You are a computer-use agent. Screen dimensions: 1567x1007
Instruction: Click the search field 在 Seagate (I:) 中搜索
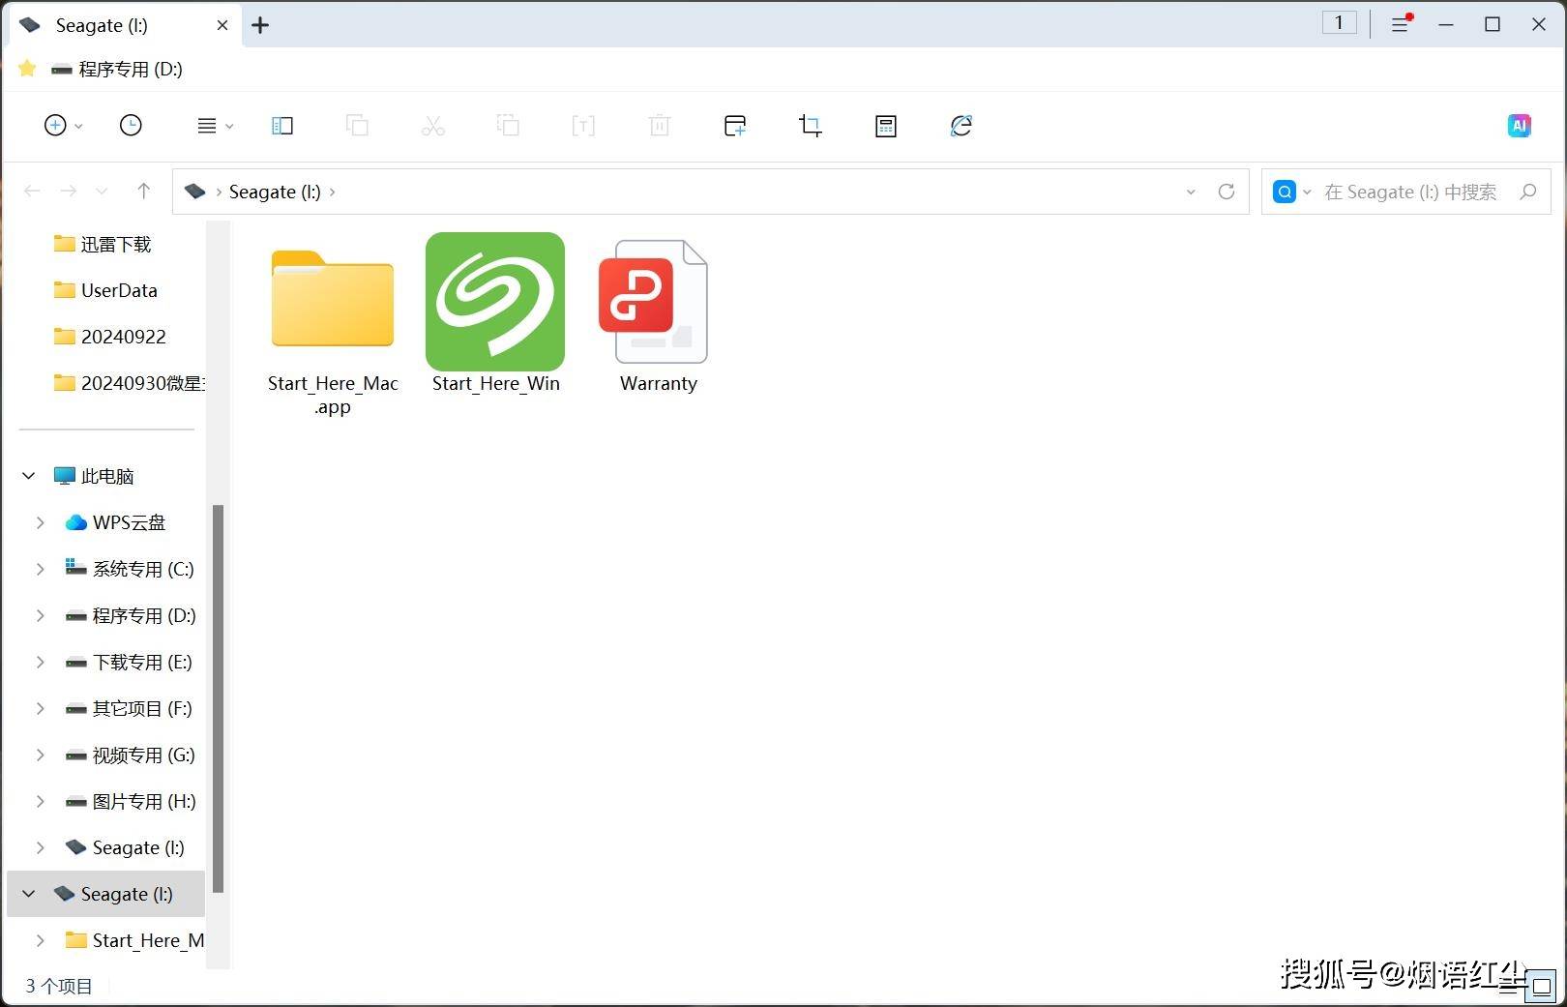point(1410,192)
